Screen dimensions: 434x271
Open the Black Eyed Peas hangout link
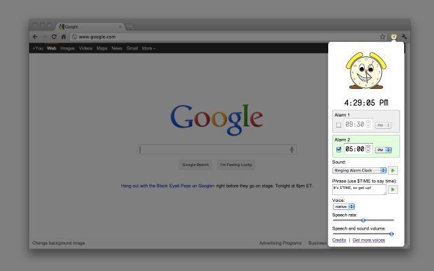167,186
